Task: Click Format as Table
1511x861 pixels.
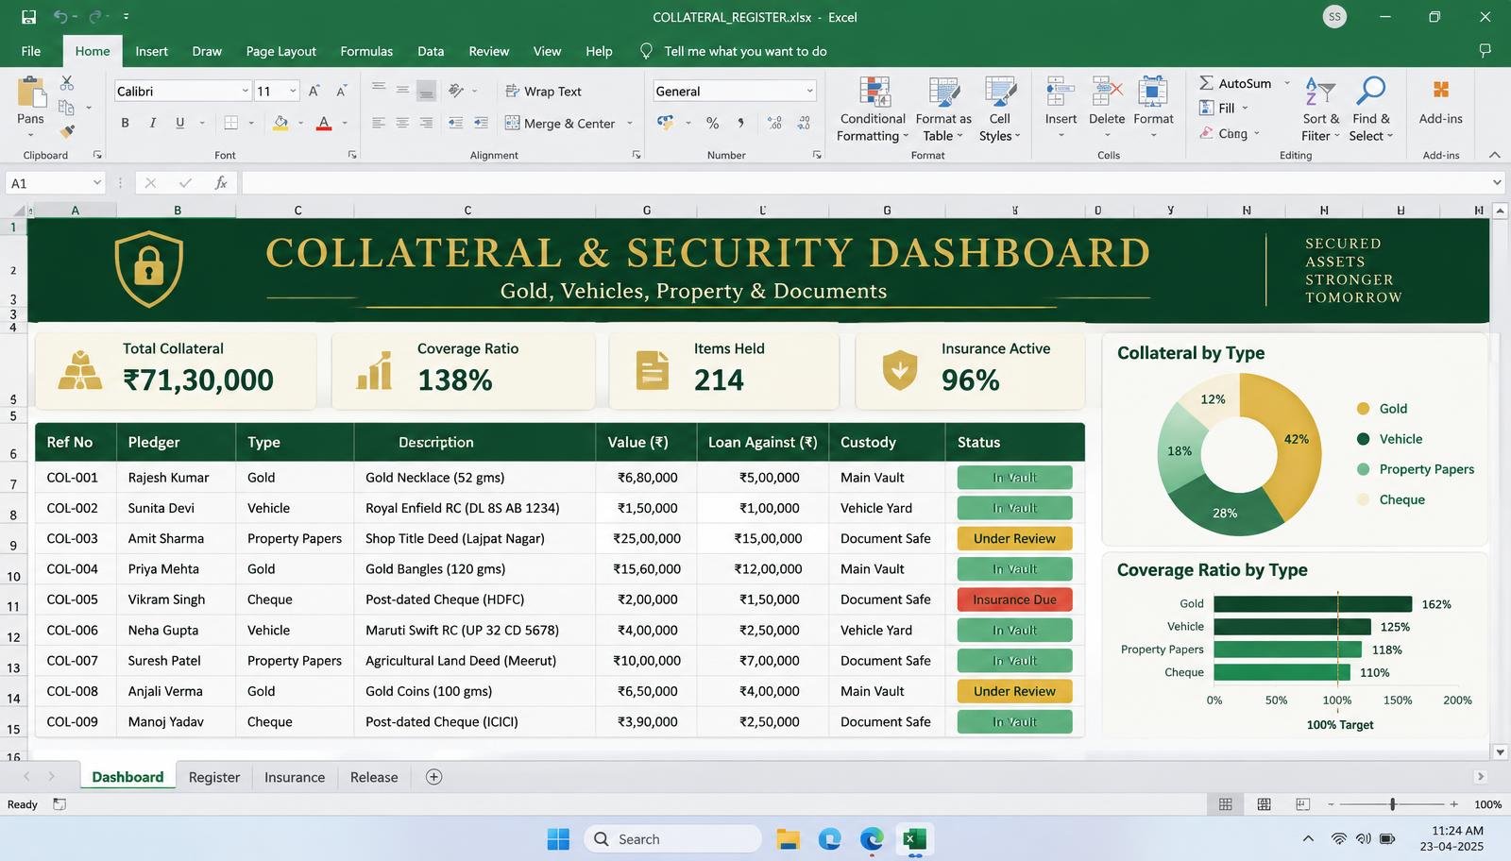Action: [x=943, y=110]
